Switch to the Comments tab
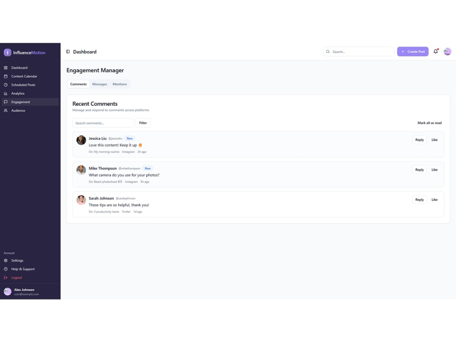 coord(78,84)
